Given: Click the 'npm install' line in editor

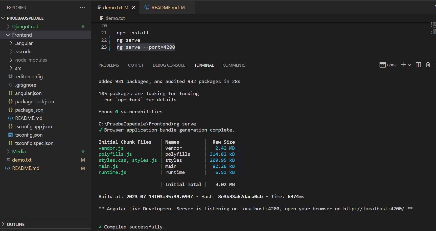Looking at the screenshot, I should [133, 33].
